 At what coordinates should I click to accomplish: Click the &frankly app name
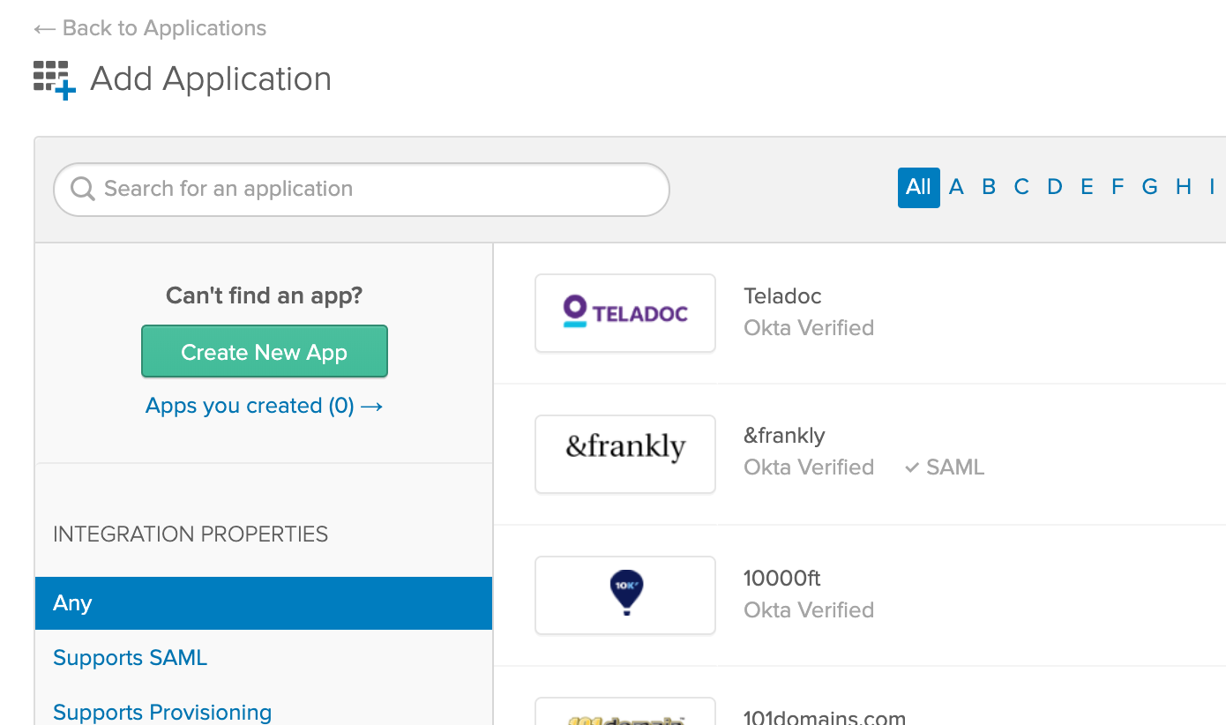(784, 436)
